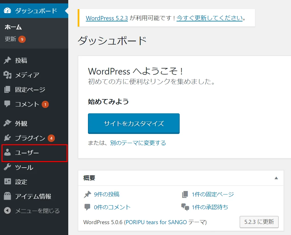Click the sliders icon beside 設定

tap(7, 182)
